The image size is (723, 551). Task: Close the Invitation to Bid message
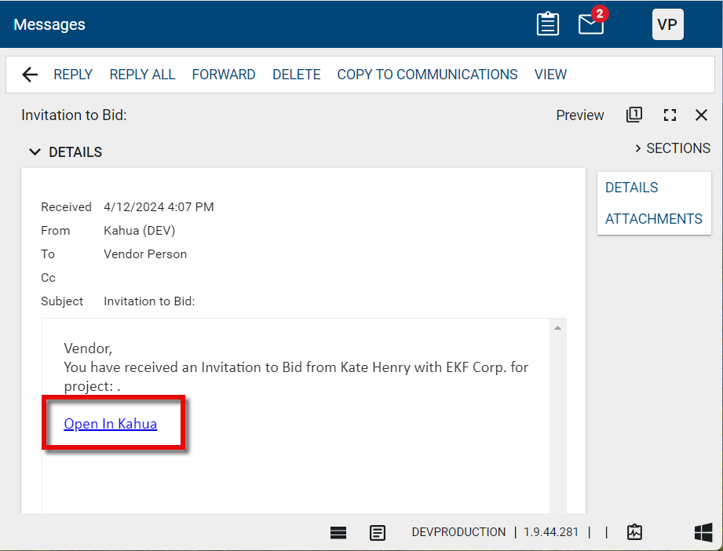point(702,115)
